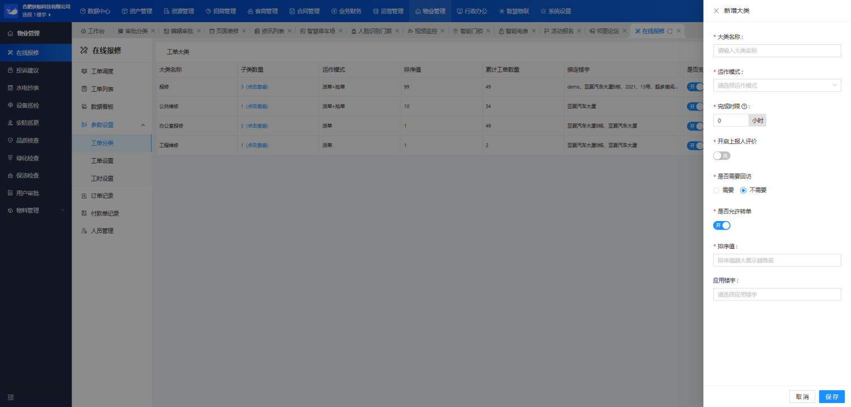Toggle the switch in the 办公室报修 row

(x=695, y=126)
